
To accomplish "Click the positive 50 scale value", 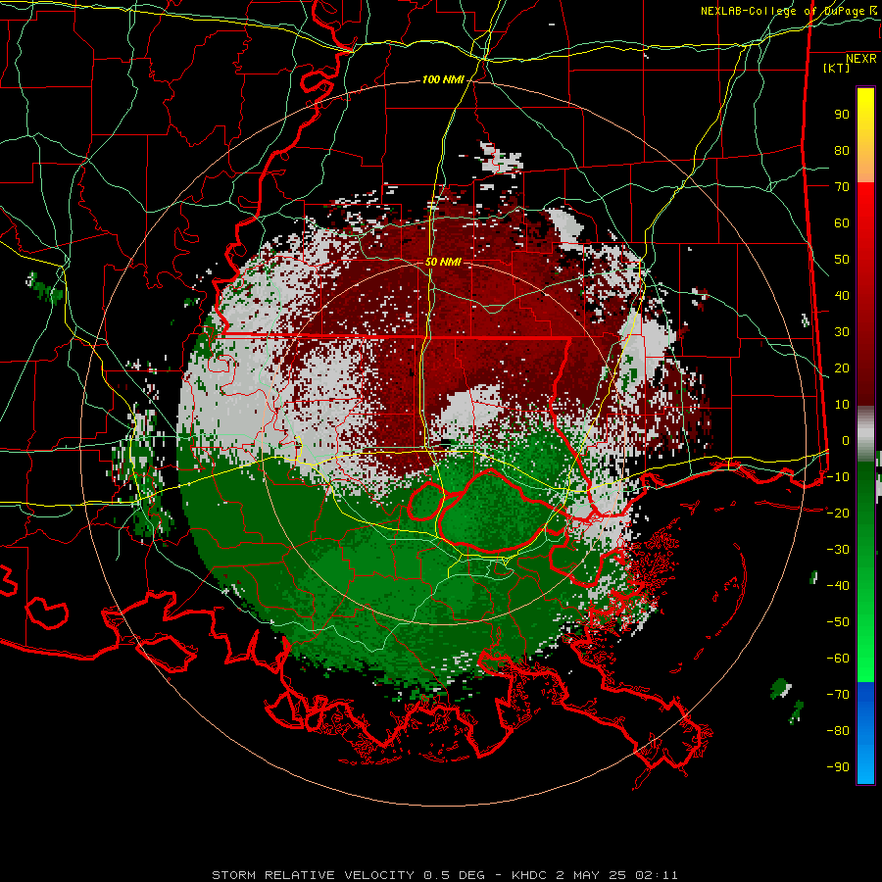I will 842,260.
